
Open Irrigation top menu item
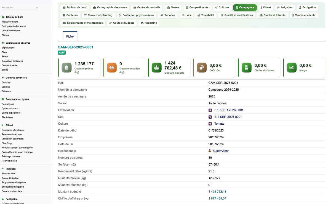(x=285, y=7)
